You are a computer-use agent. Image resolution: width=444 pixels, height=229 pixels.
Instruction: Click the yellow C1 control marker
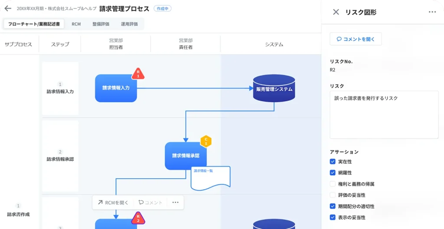(206, 141)
